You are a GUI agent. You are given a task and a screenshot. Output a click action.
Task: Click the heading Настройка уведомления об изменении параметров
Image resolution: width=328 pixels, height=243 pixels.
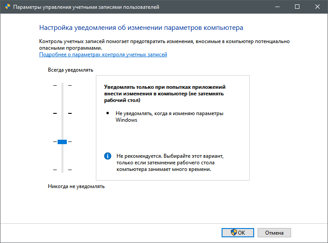tap(141, 28)
